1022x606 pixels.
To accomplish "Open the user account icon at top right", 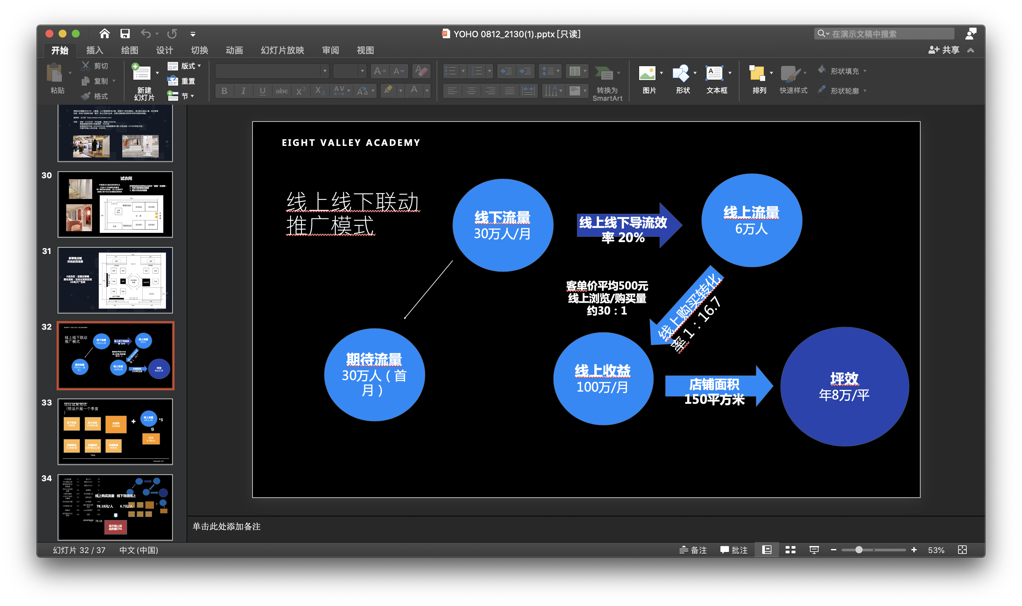I will click(970, 34).
